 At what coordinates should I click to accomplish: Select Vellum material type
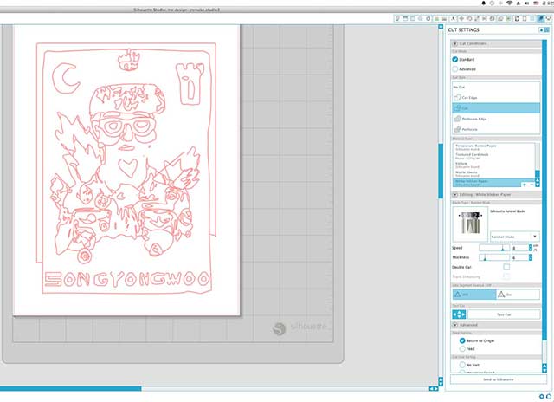point(494,165)
